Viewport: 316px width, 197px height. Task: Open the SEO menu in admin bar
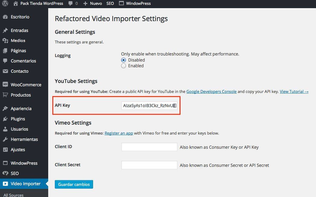[110, 3]
